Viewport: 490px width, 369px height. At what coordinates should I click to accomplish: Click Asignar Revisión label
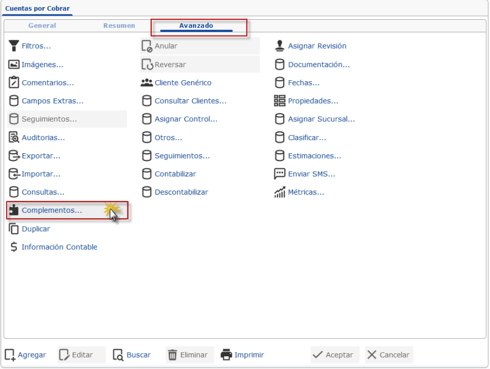point(317,46)
